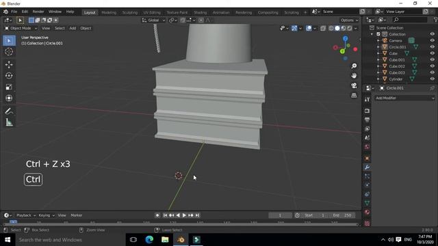Toggle X-ray view
Image resolution: width=438 pixels, height=246 pixels.
tap(323, 28)
